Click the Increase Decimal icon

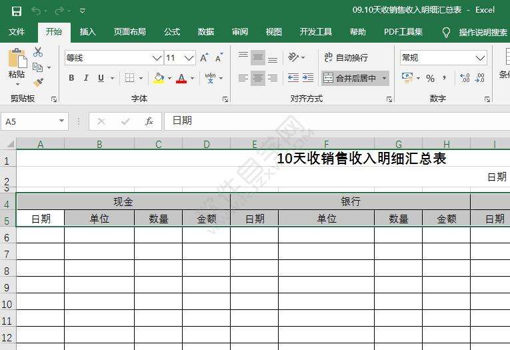pyautogui.click(x=465, y=78)
